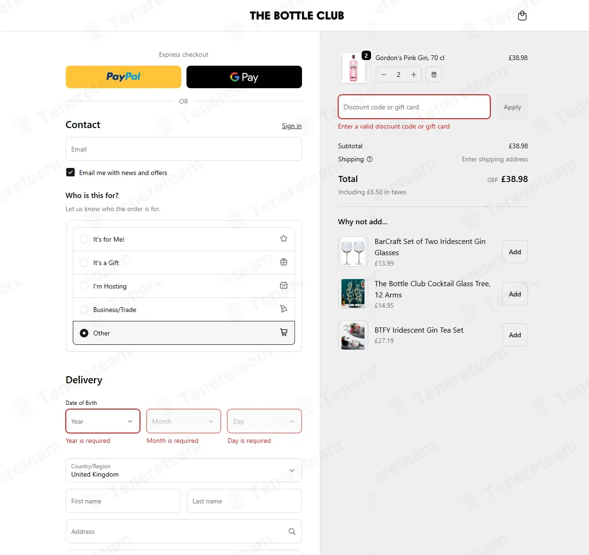Click the 'Year is required' error text
Viewport: 589px width, 555px height.
coord(88,441)
